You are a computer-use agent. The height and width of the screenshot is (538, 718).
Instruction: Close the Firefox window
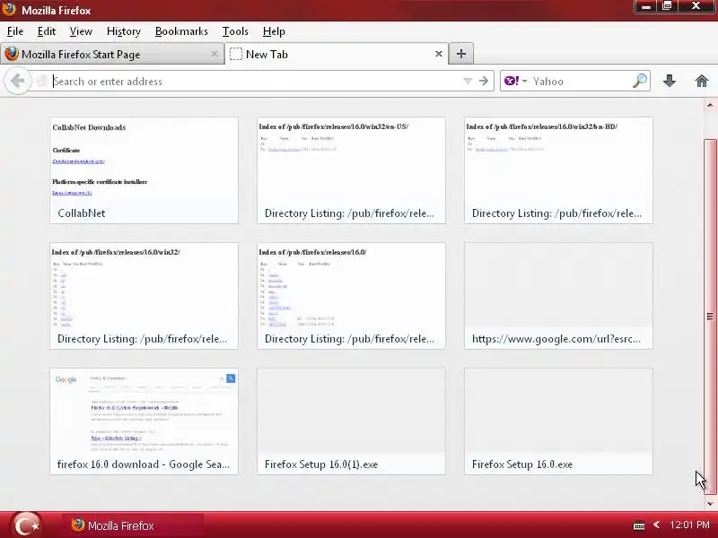pyautogui.click(x=696, y=6)
